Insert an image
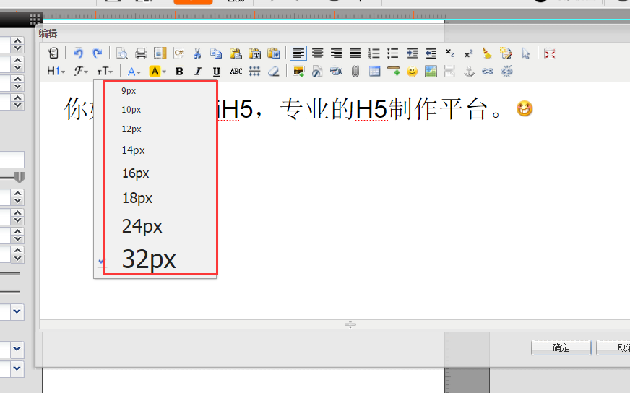 pyautogui.click(x=298, y=71)
